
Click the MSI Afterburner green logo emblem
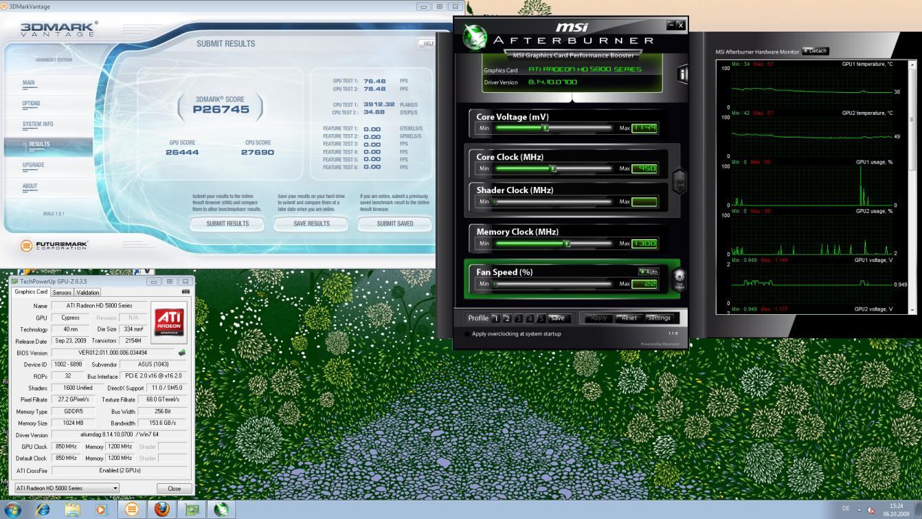click(475, 37)
